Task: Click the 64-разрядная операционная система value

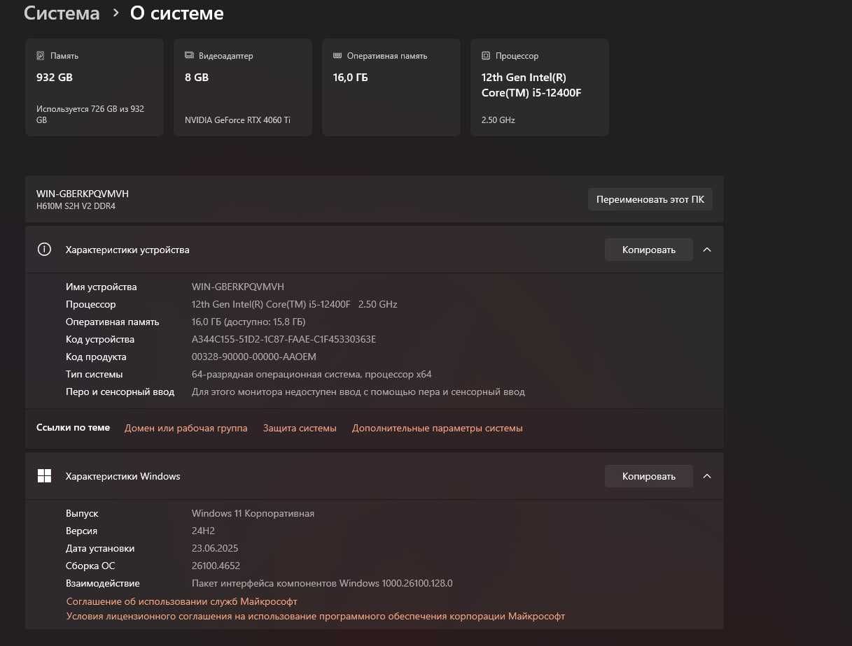Action: (312, 374)
